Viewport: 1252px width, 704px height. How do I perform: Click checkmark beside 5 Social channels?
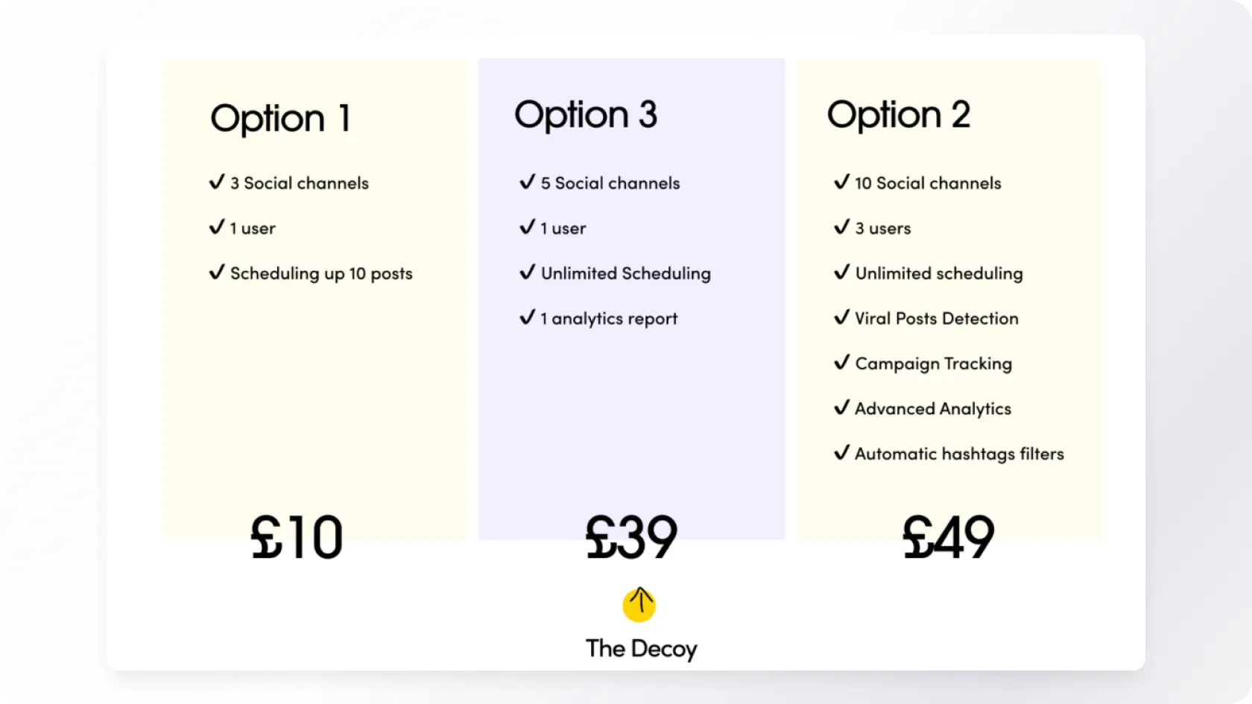528,182
